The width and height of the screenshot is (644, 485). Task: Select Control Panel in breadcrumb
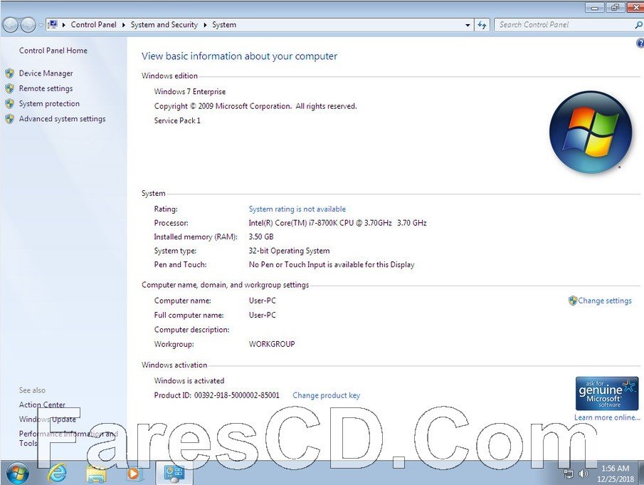pyautogui.click(x=94, y=25)
